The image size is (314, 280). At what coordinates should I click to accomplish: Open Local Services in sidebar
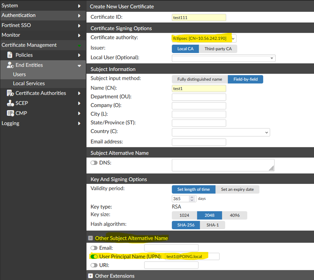pyautogui.click(x=29, y=84)
